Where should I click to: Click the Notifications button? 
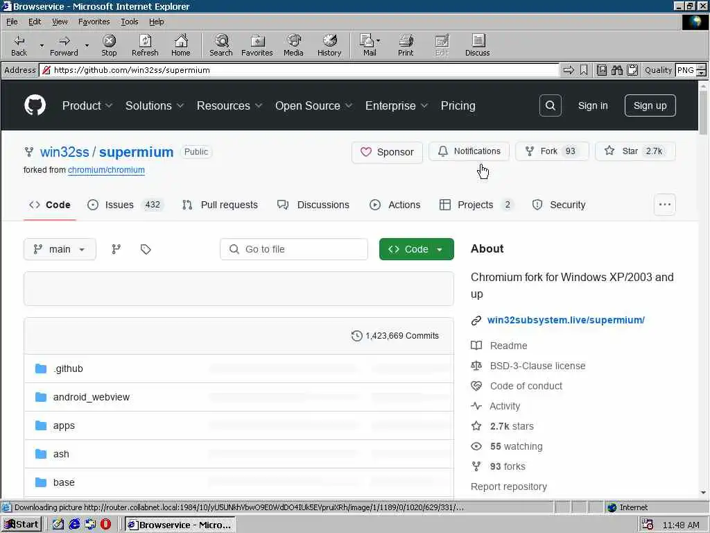pyautogui.click(x=469, y=151)
